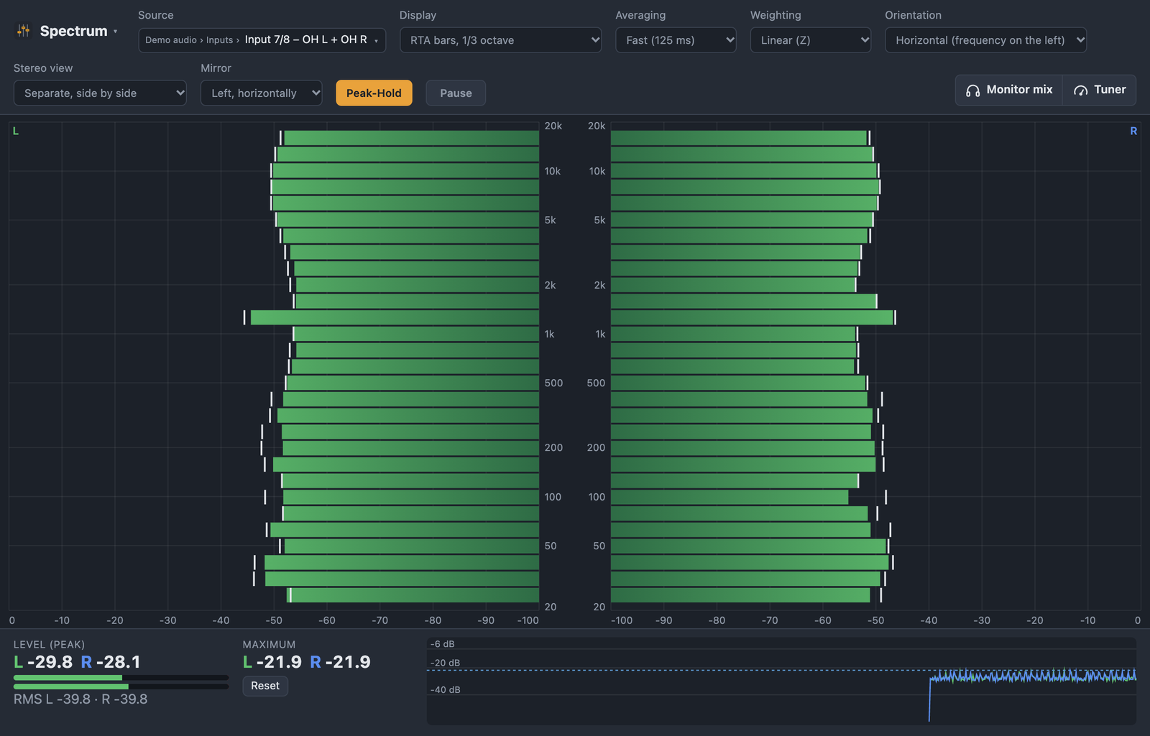Click the left channel 1.25k peak bar

click(x=395, y=317)
